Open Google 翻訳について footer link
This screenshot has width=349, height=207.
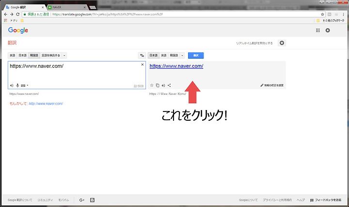[x=20, y=200]
